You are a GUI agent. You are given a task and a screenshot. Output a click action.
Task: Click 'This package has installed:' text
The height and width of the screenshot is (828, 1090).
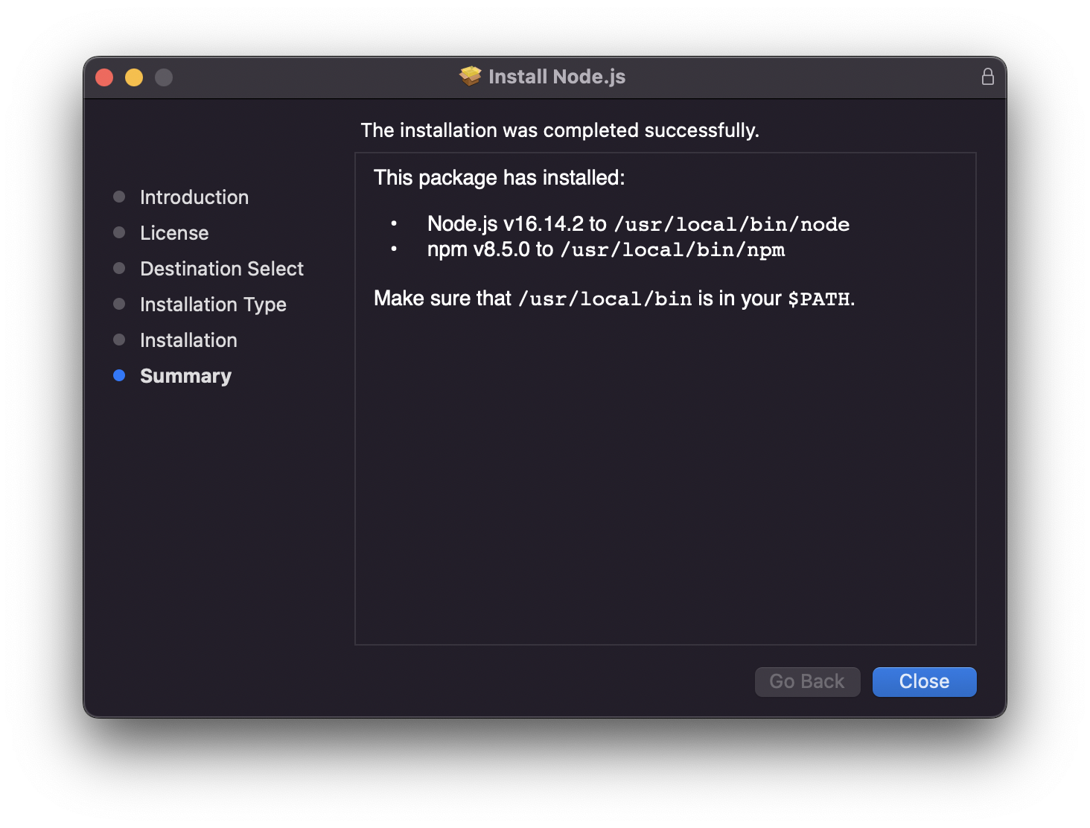[x=499, y=178]
